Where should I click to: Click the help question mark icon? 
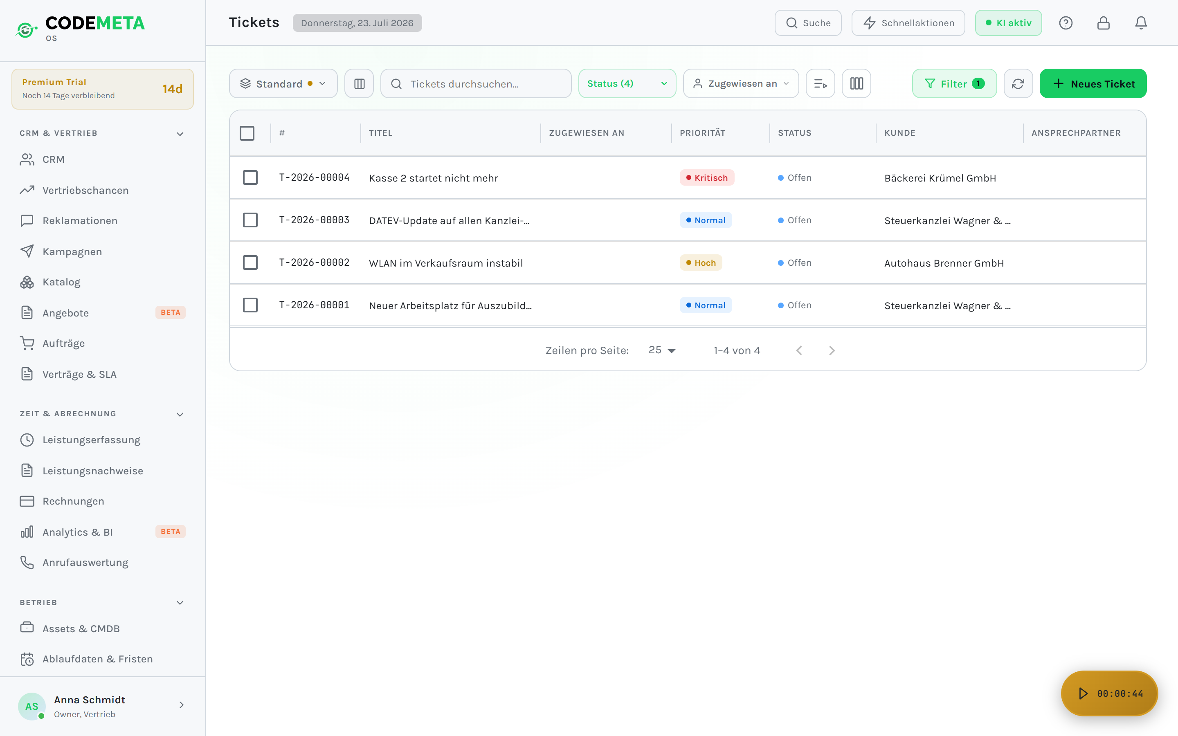pos(1066,23)
